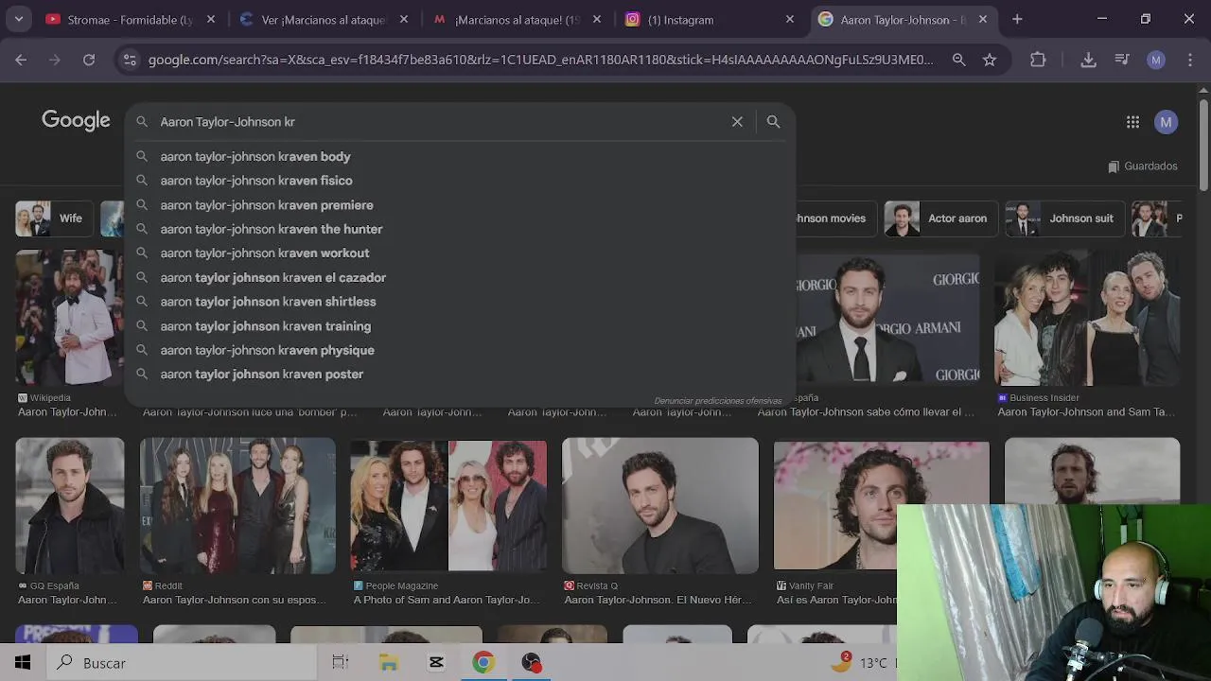Viewport: 1211px width, 681px height.
Task: Select suggestion aaron taylor-johnson kraven fisico
Action: [460, 181]
